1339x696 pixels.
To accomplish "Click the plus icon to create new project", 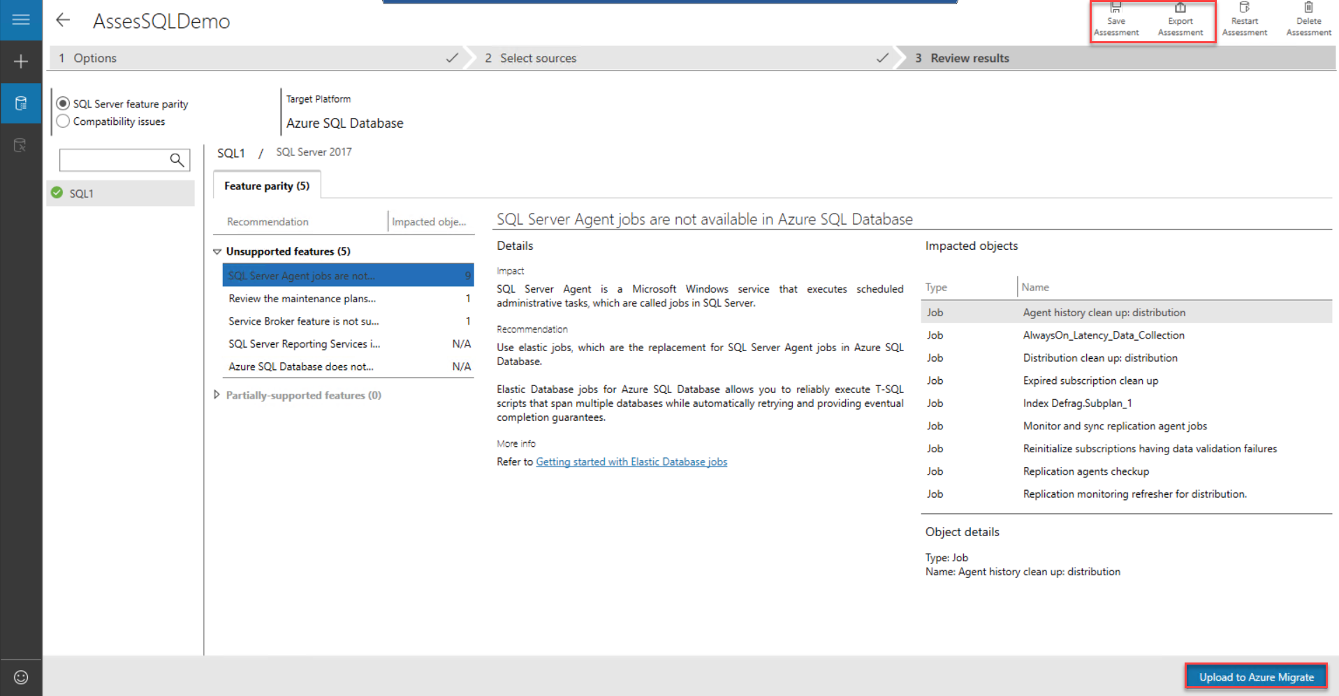I will pos(21,61).
